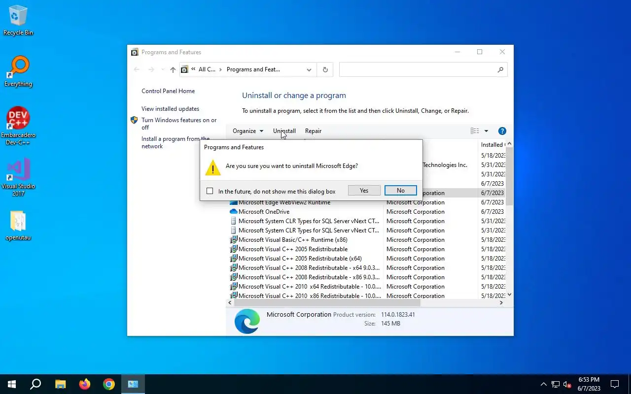Check 'do not show me this dialog box'
This screenshot has width=631, height=394.
[210, 191]
